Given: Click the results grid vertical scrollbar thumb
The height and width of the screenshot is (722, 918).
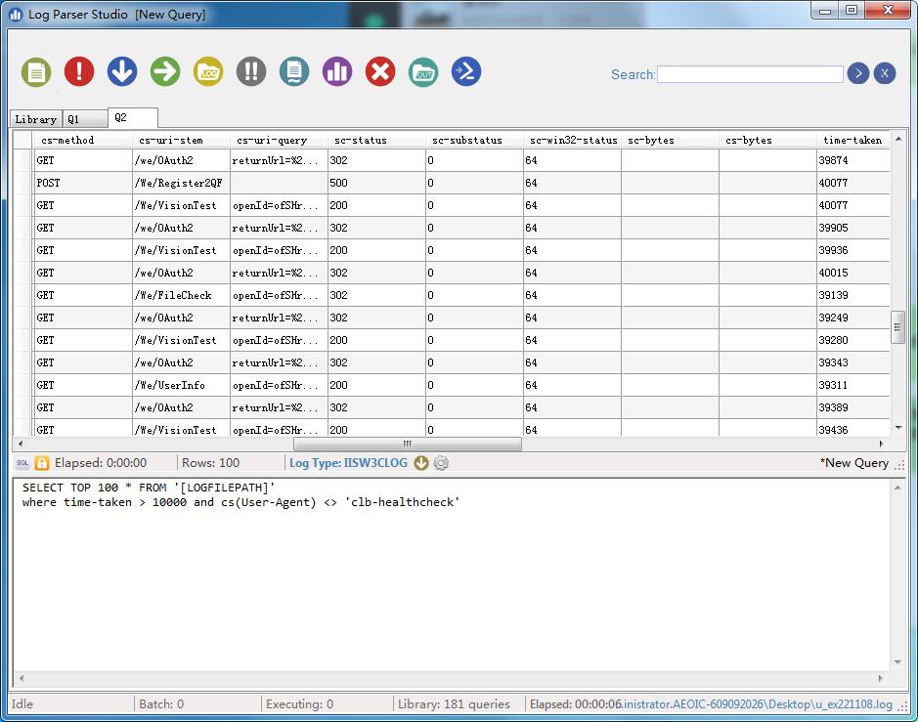Looking at the screenshot, I should tap(897, 327).
